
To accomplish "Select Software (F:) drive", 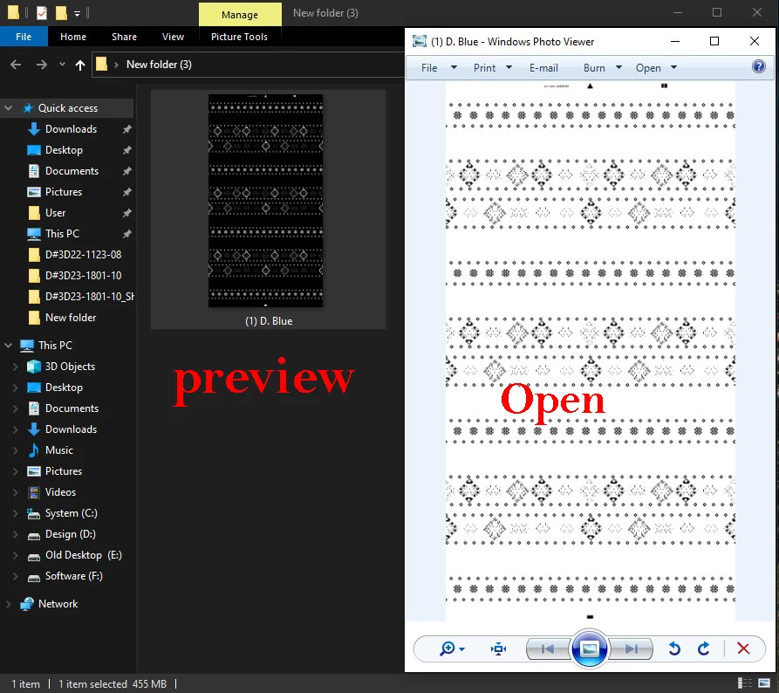I will pyautogui.click(x=73, y=576).
